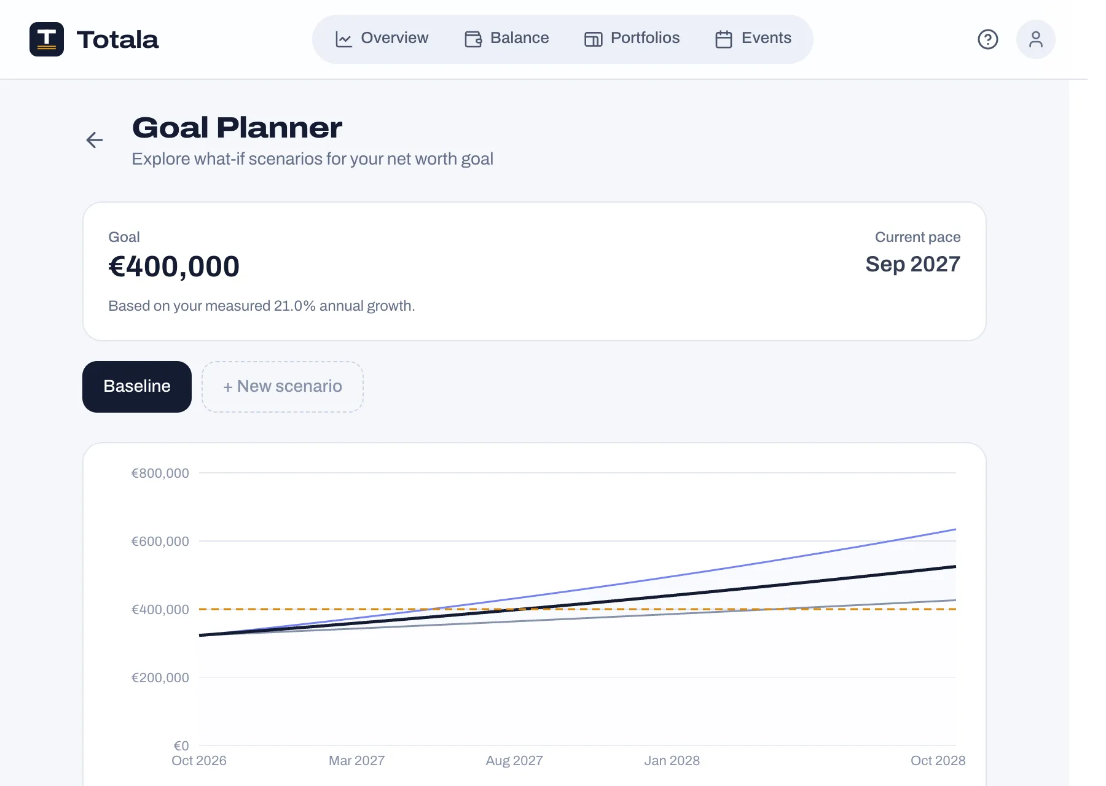Click the Portfolios panel icon
1106x786 pixels.
[x=593, y=39]
